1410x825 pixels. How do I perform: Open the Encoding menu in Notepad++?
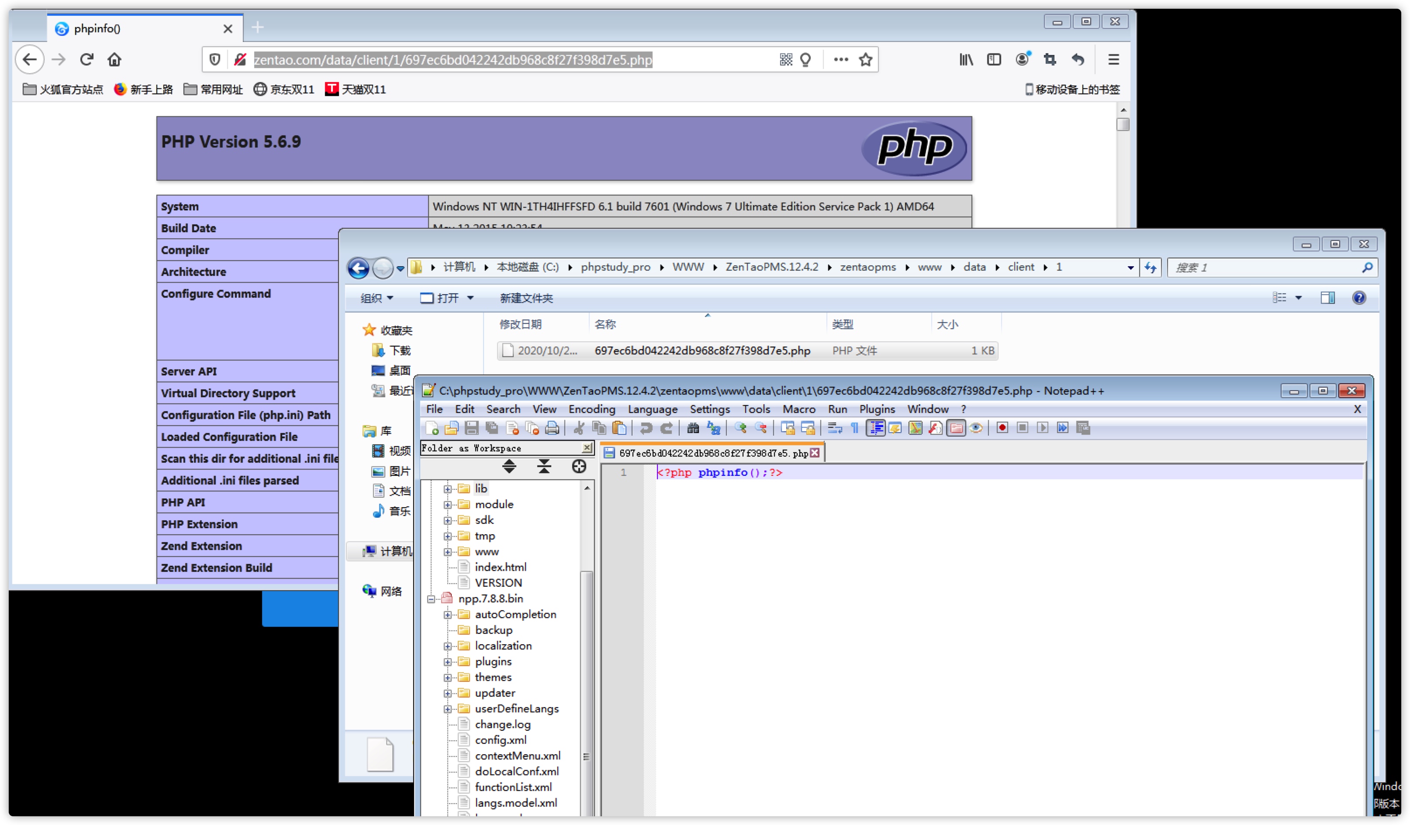[x=592, y=409]
